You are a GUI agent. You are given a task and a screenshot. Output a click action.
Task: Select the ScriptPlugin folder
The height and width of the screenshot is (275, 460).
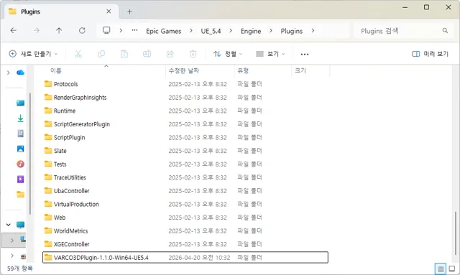185,138
